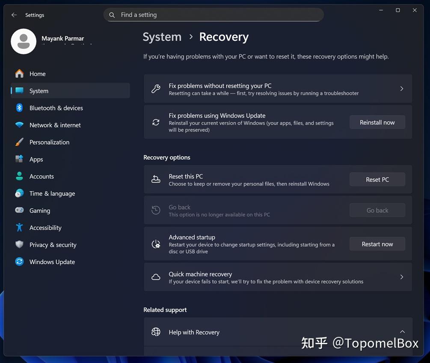
Task: Click the Go back history clock icon
Action: click(x=156, y=210)
